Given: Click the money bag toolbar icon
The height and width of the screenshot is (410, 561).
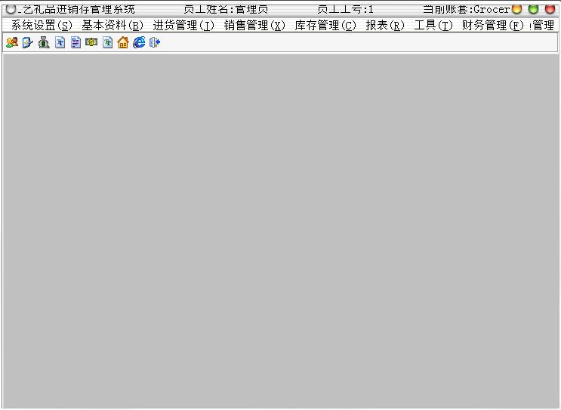Looking at the screenshot, I should (44, 42).
